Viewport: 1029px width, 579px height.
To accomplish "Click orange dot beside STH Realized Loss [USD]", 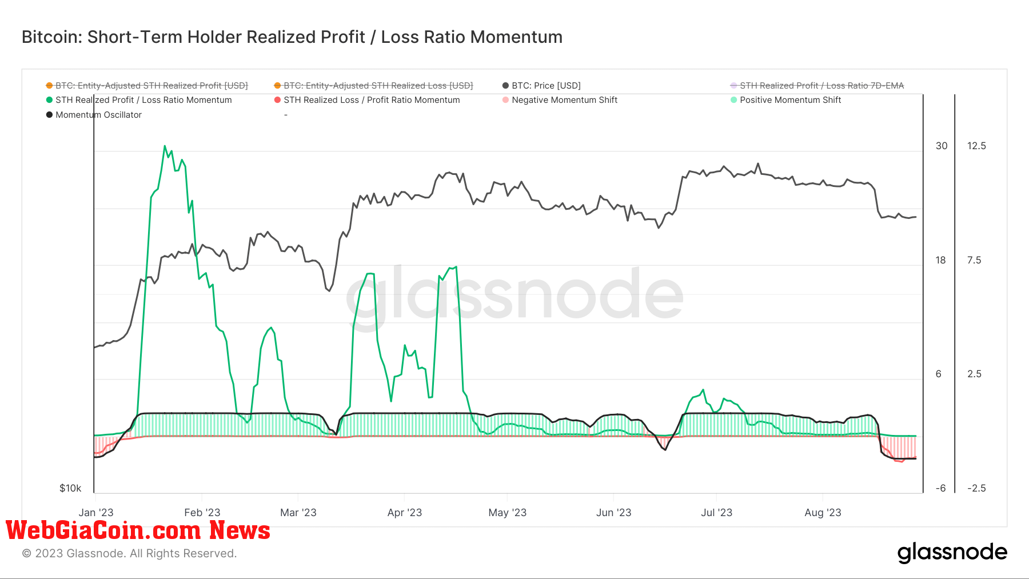I will tap(277, 86).
